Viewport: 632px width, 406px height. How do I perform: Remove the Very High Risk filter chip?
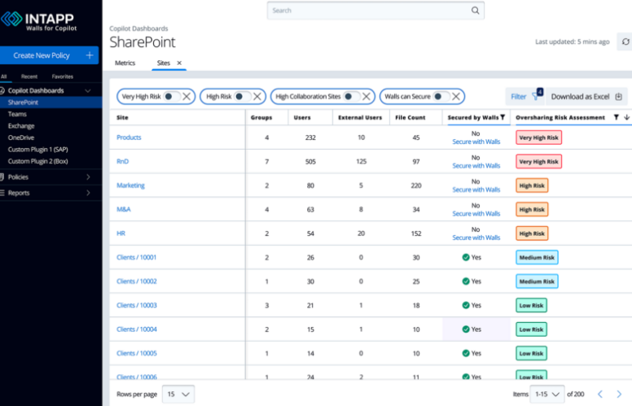click(x=187, y=96)
